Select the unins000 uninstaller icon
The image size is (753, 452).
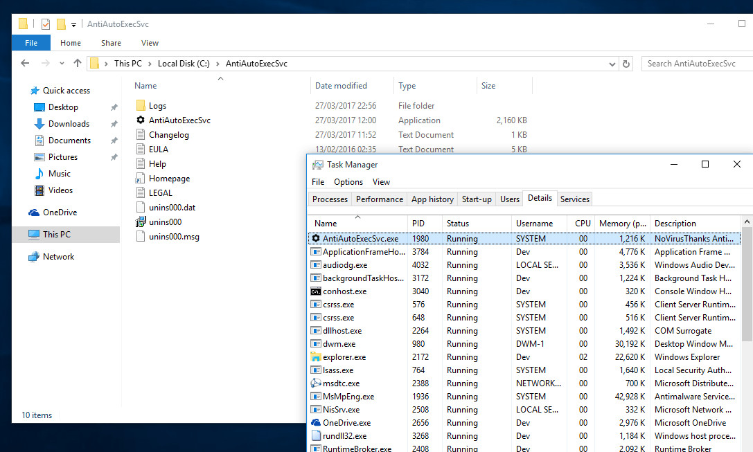(x=141, y=222)
